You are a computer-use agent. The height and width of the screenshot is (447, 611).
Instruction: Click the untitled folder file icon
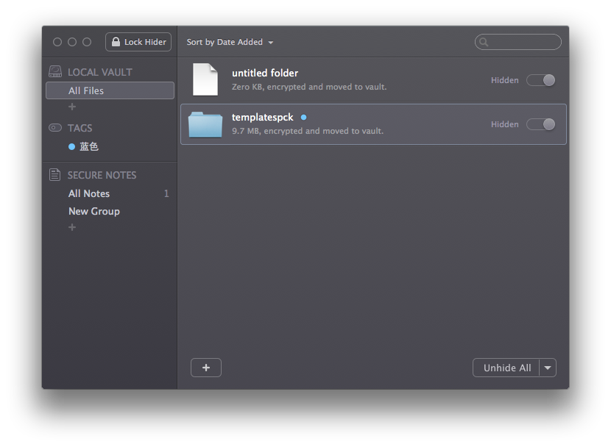click(205, 79)
